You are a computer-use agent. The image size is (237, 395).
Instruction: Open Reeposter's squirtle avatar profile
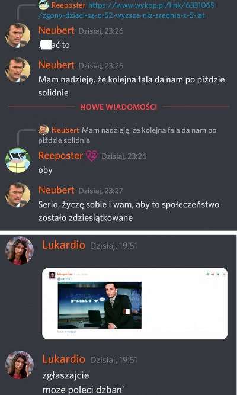(18, 160)
